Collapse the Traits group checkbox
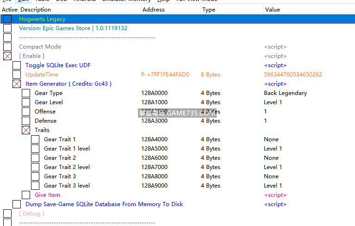 tap(26, 130)
